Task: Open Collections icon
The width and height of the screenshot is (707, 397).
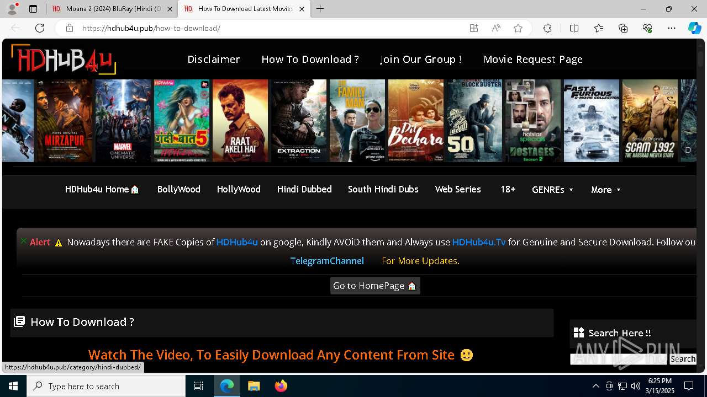Action: click(623, 28)
